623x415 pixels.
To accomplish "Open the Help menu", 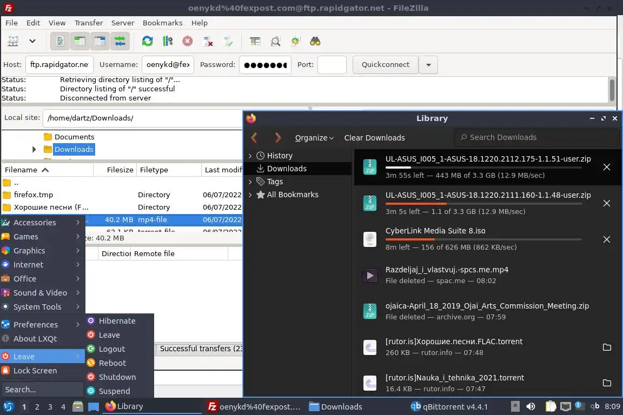I will [200, 23].
